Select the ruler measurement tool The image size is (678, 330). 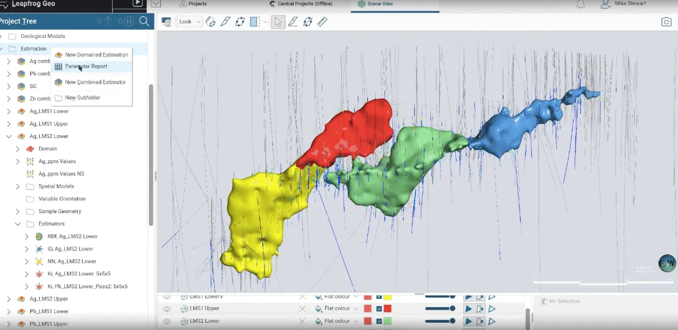pyautogui.click(x=322, y=22)
